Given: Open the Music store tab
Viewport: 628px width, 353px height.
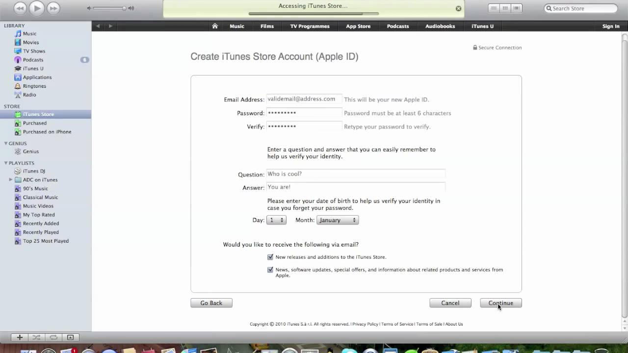Looking at the screenshot, I should click(x=237, y=26).
